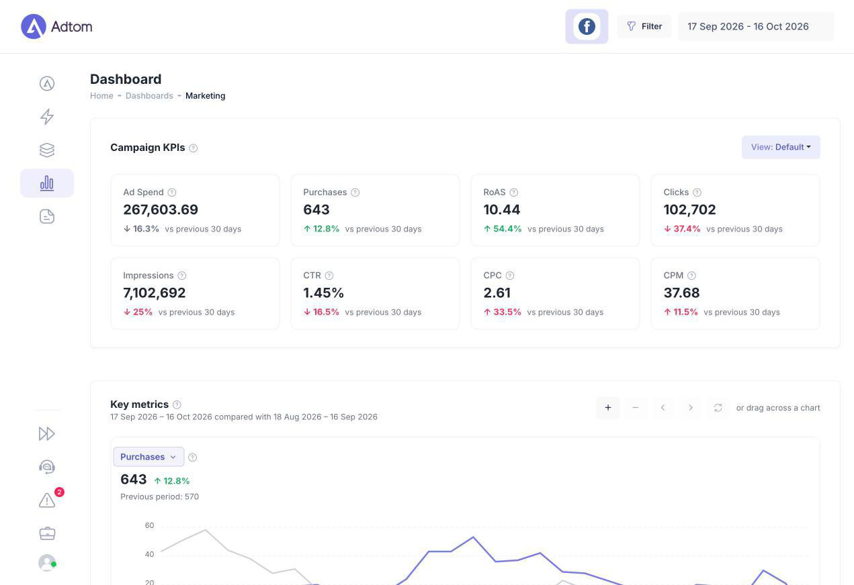Click the RoAS 54.4% change indicator
This screenshot has width=854, height=585.
(503, 229)
